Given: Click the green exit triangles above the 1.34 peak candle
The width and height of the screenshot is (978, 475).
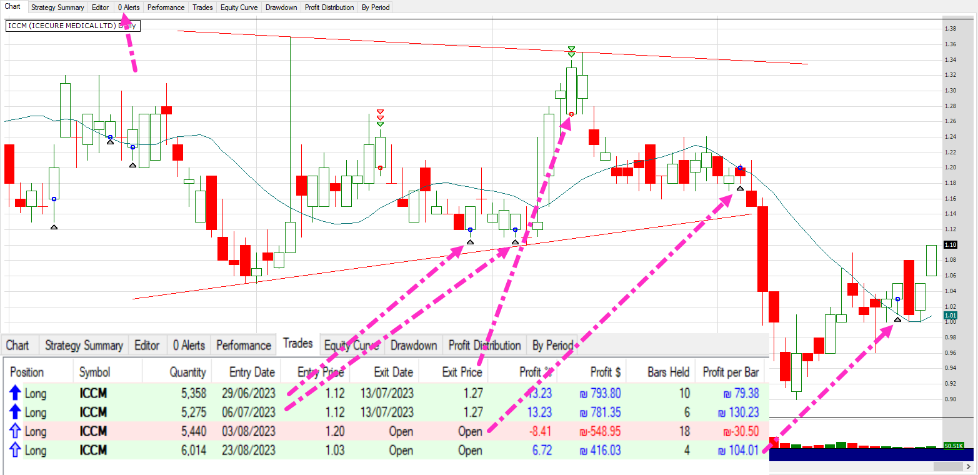Looking at the screenshot, I should (x=571, y=51).
